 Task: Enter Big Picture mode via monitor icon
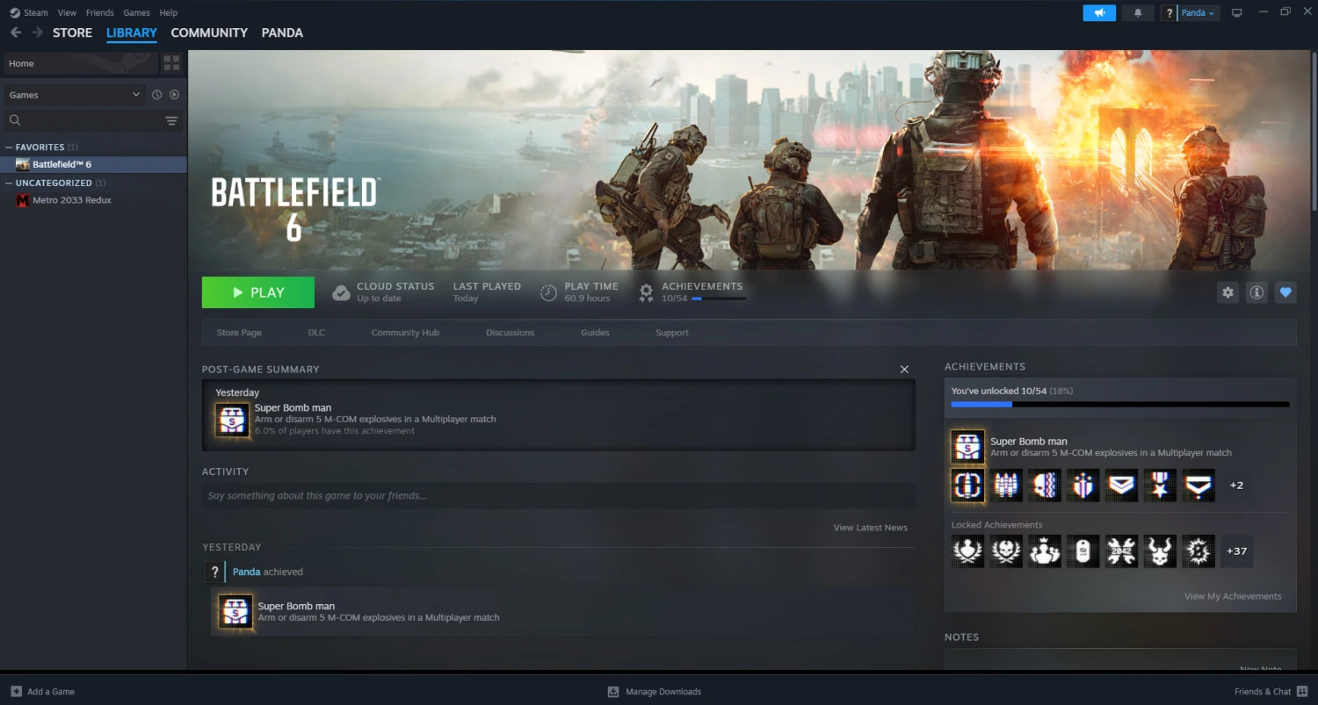click(1237, 13)
